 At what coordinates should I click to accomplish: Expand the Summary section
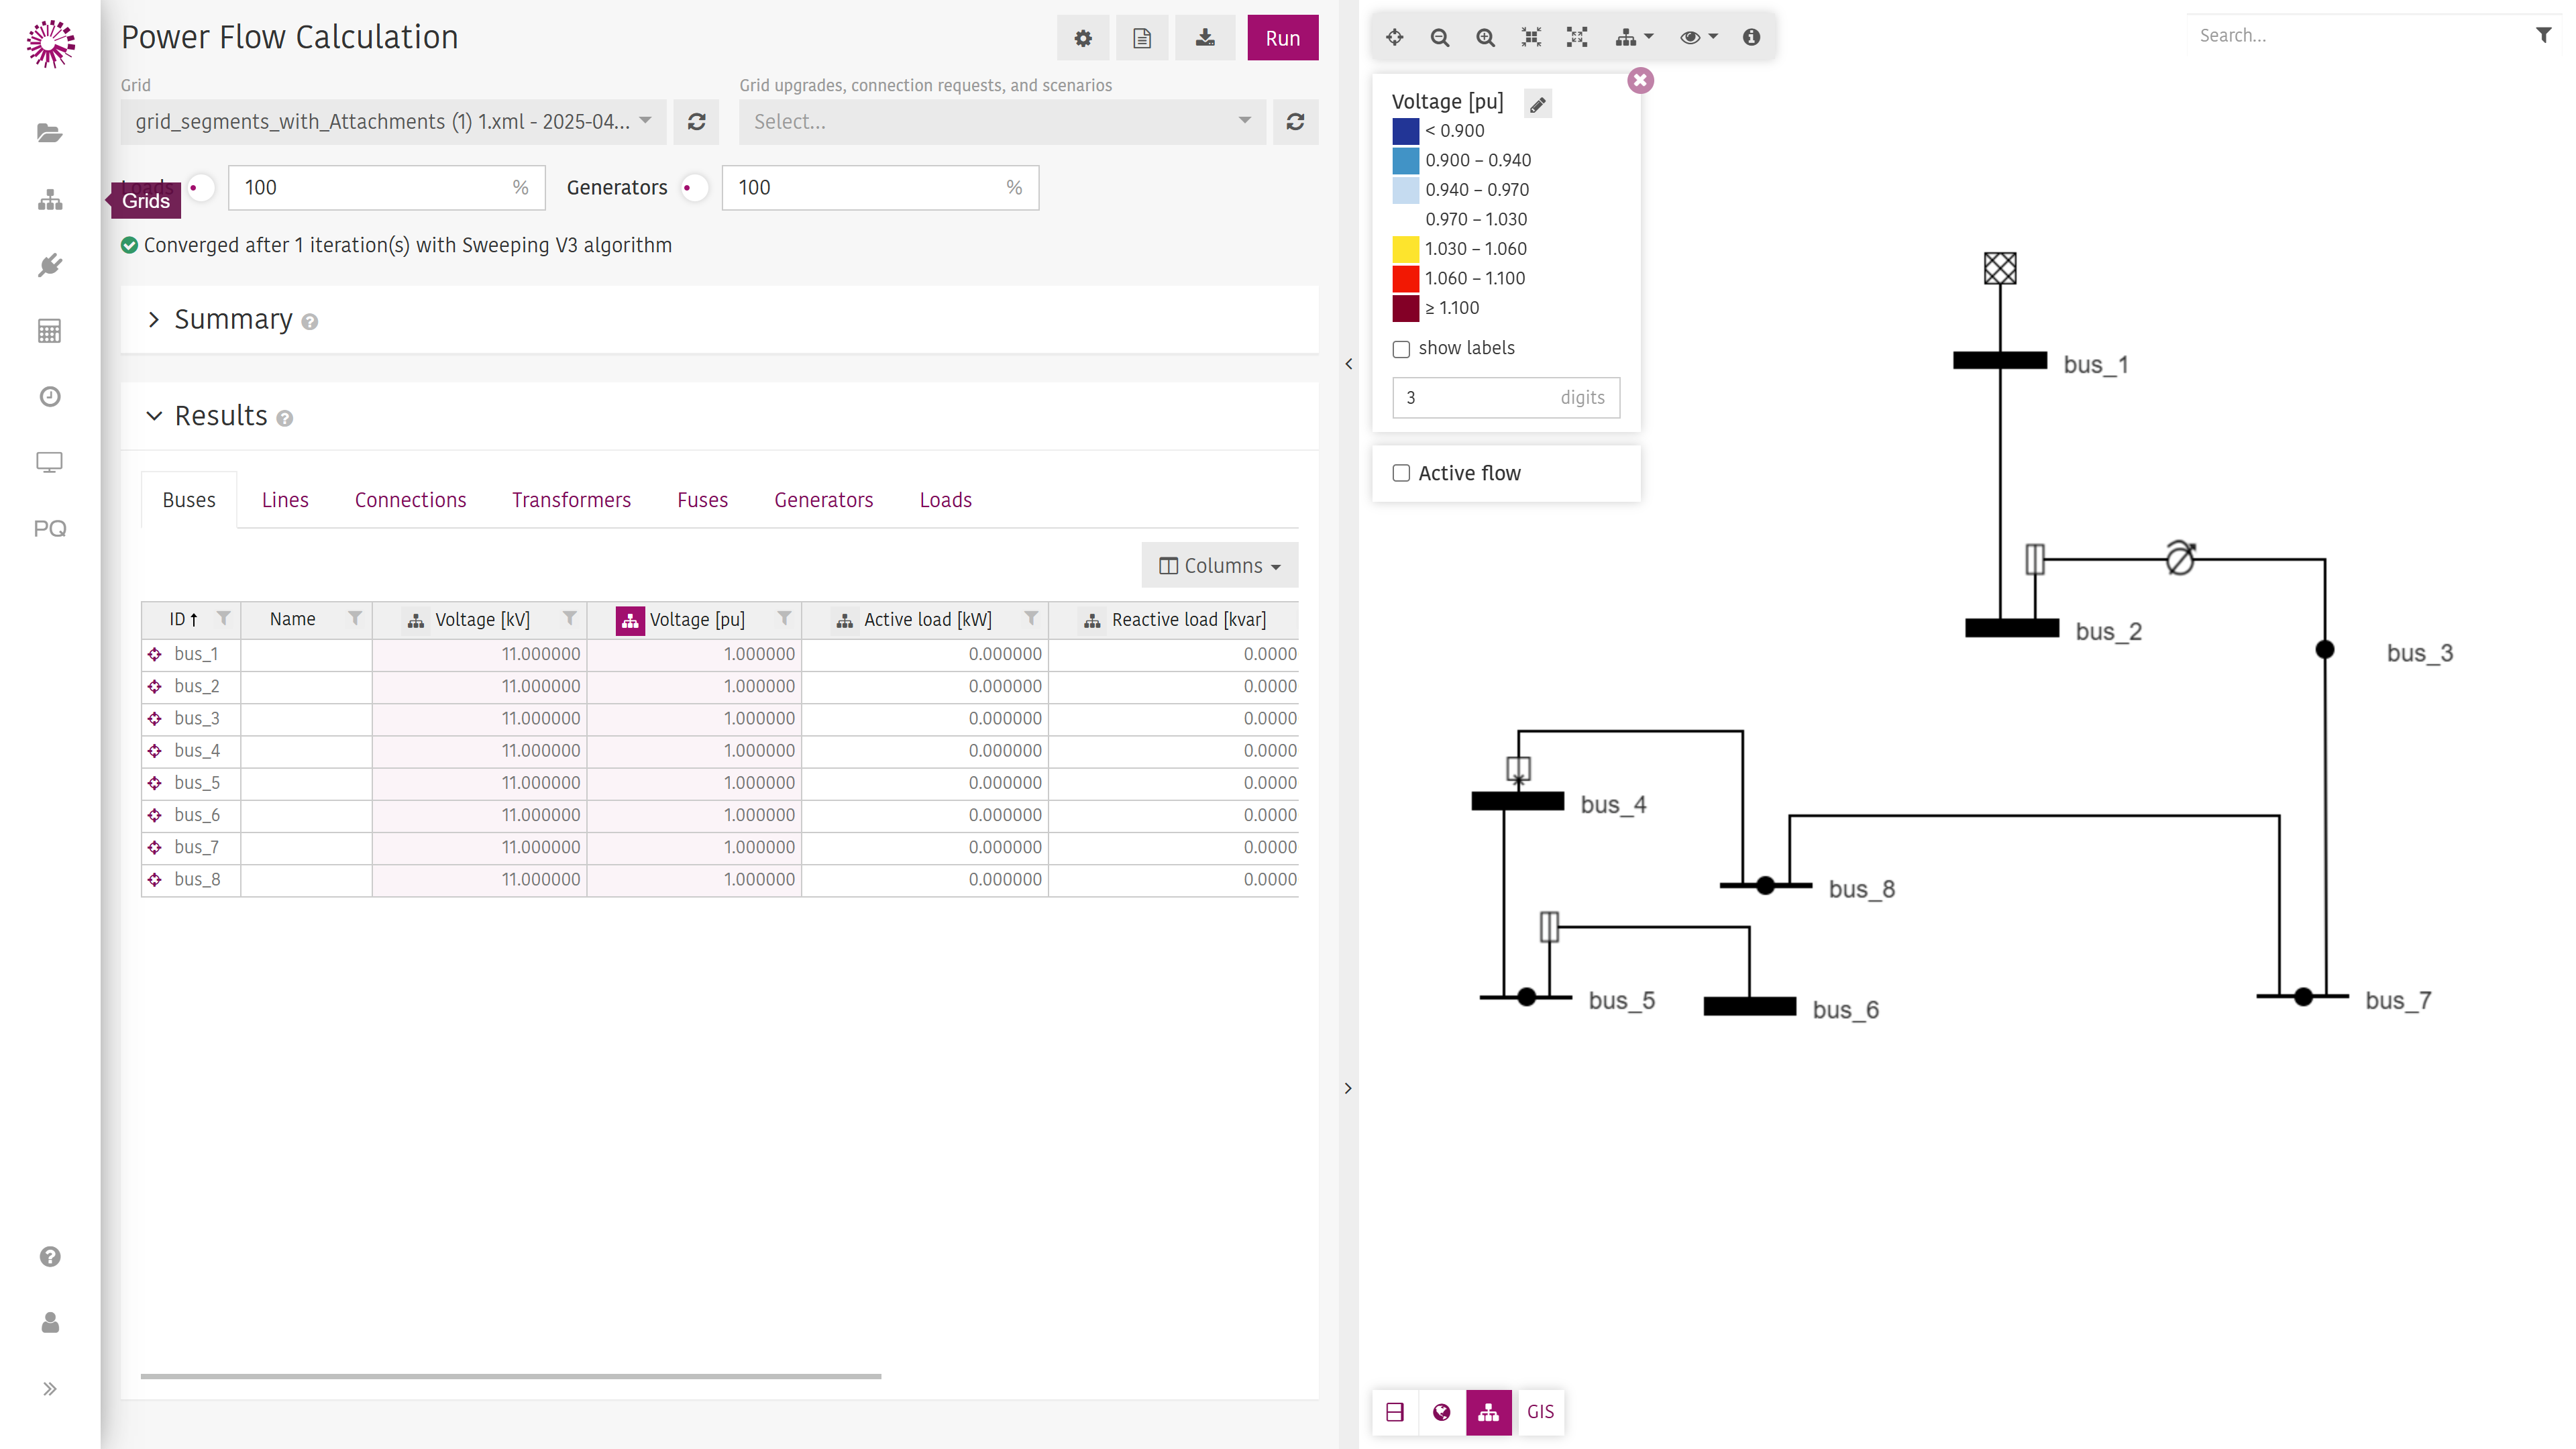click(233, 319)
